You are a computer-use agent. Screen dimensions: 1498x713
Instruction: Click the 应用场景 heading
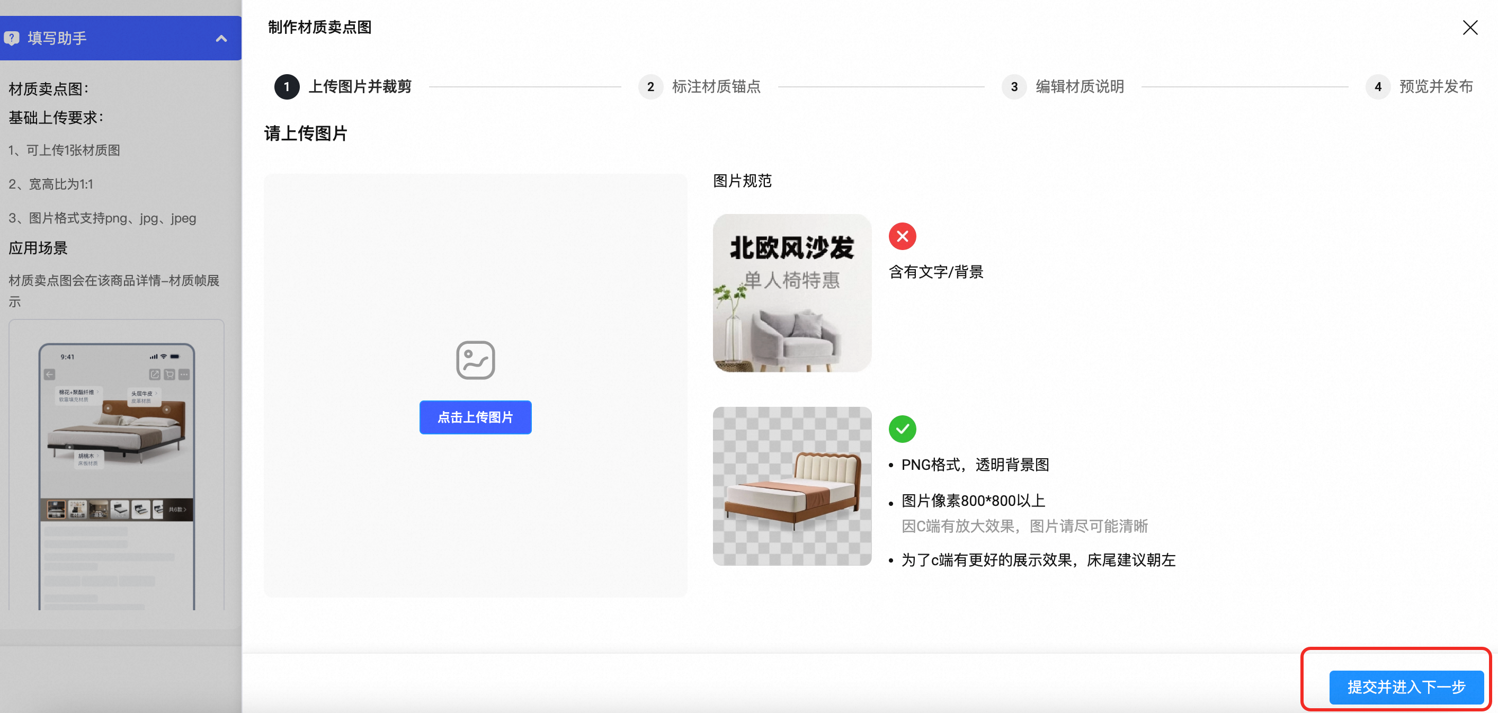tap(38, 248)
